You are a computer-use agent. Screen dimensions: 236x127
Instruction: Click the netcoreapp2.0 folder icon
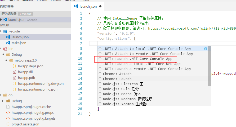click(11, 60)
